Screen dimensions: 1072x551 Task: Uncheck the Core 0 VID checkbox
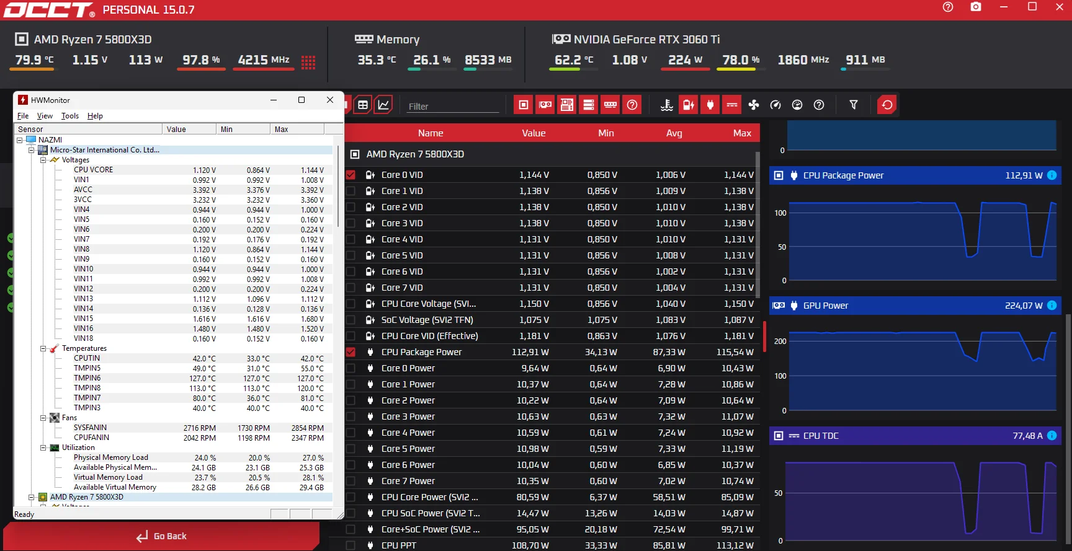tap(351, 175)
